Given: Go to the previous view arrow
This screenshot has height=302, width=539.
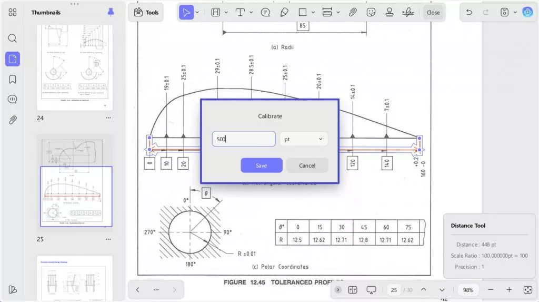Looking at the screenshot, I should pyautogui.click(x=137, y=289).
